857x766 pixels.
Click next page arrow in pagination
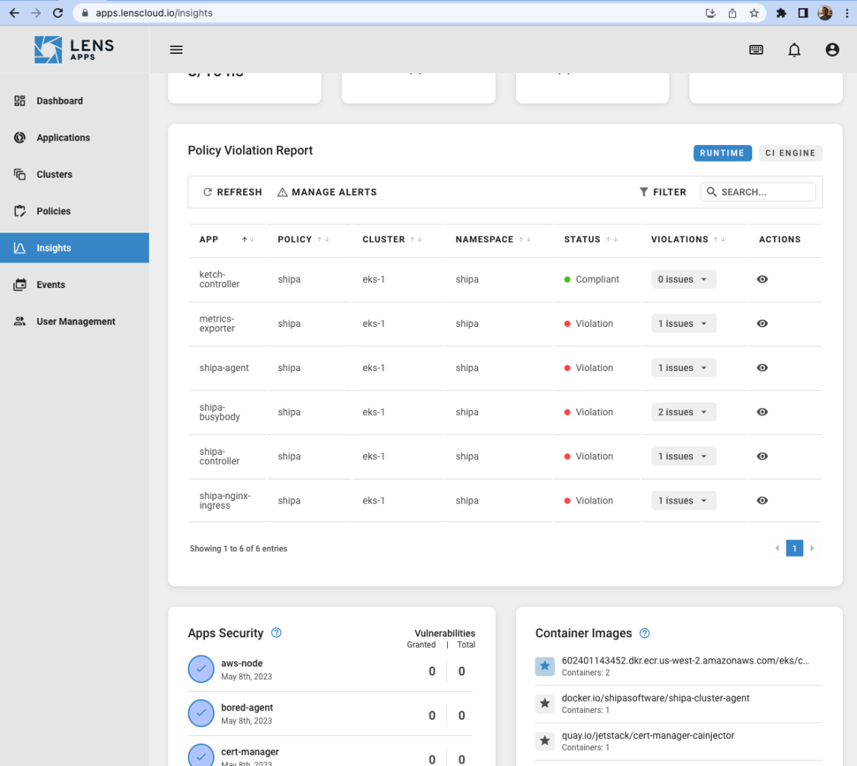(812, 548)
